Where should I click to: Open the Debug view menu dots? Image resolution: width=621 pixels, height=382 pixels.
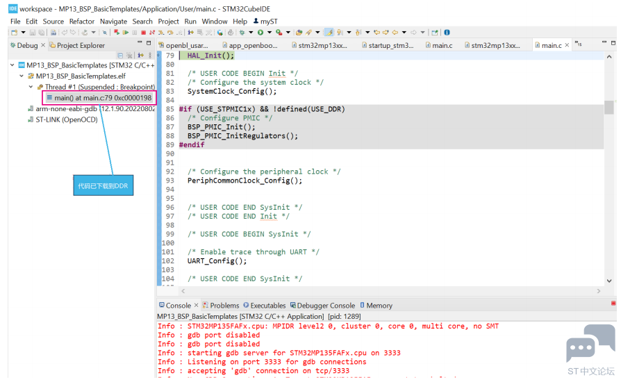click(x=150, y=56)
